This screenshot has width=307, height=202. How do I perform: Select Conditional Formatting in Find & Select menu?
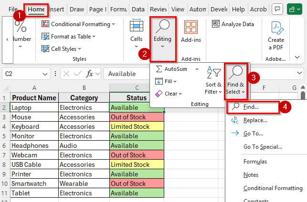click(x=273, y=188)
